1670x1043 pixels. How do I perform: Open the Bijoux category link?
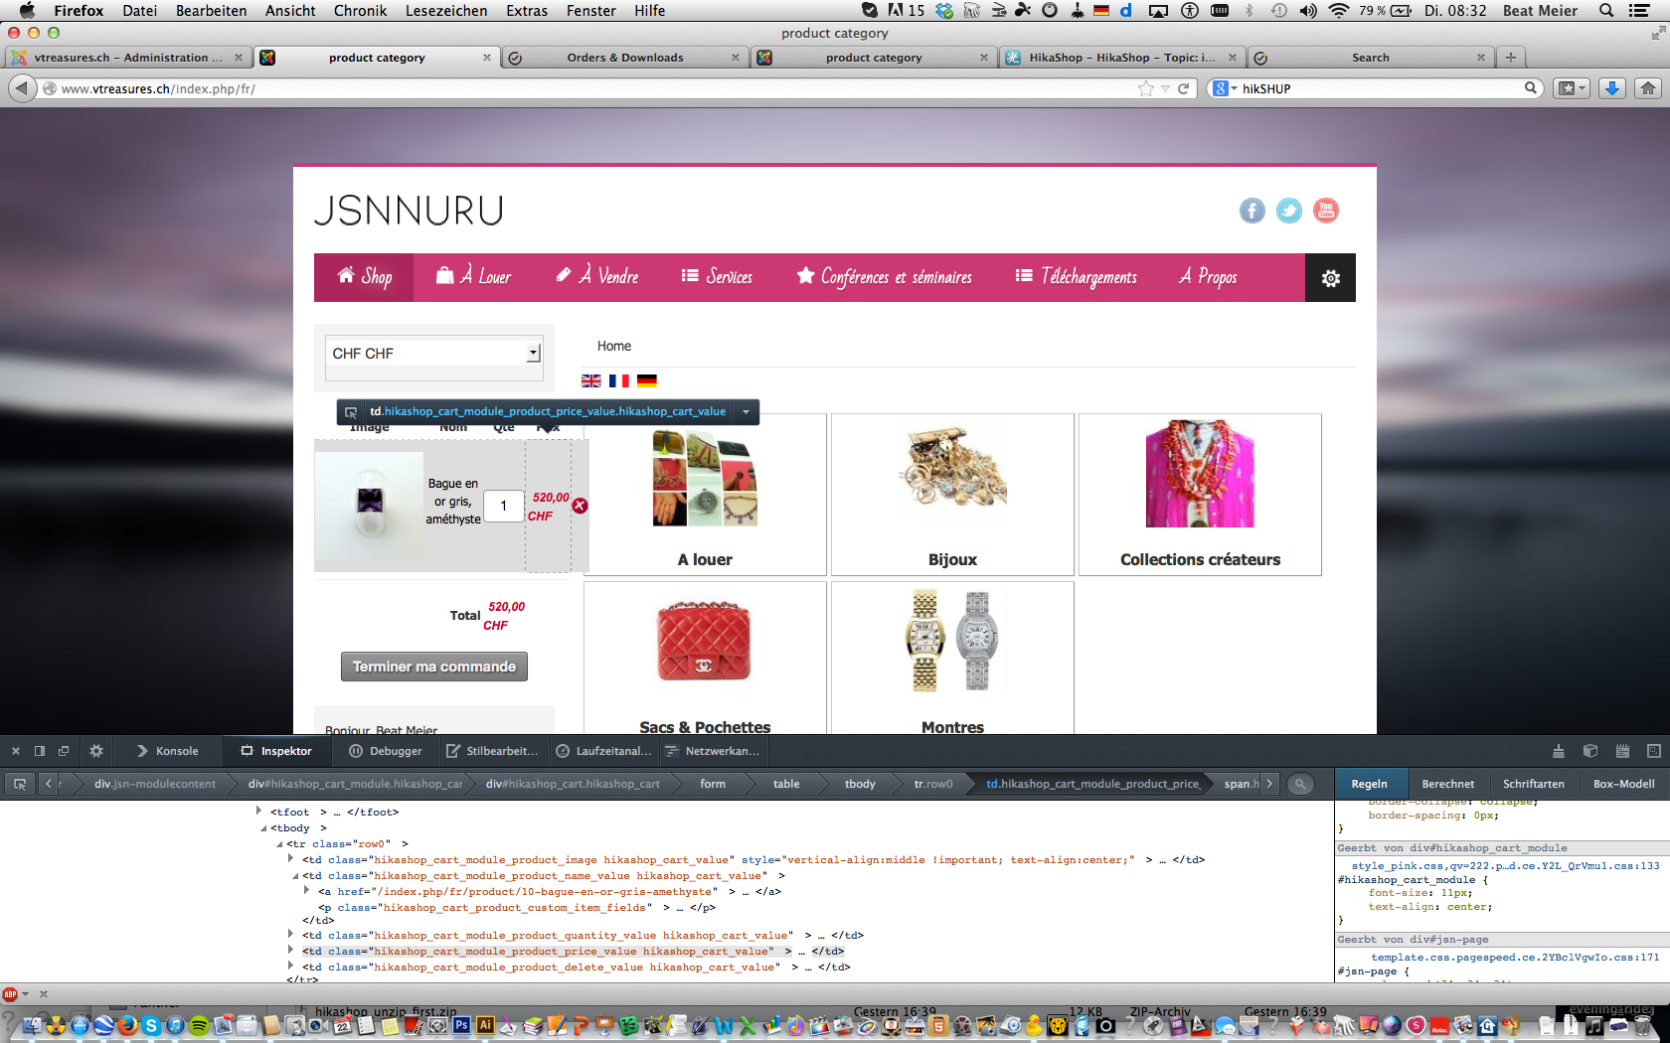(x=952, y=560)
